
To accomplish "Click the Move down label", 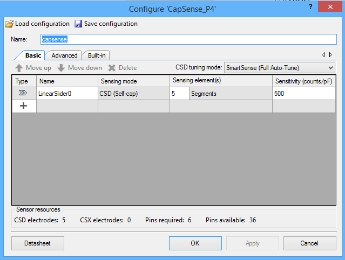I will tap(85, 68).
